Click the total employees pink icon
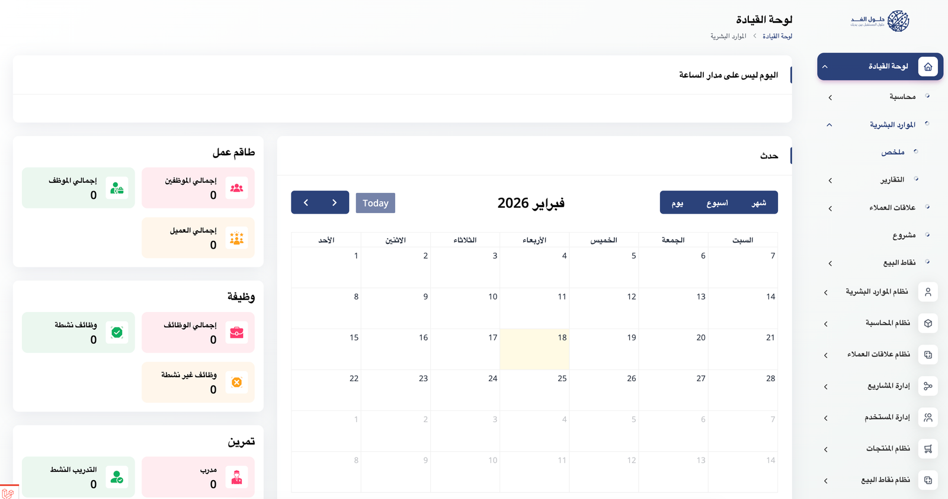The height and width of the screenshot is (499, 948). pos(236,188)
